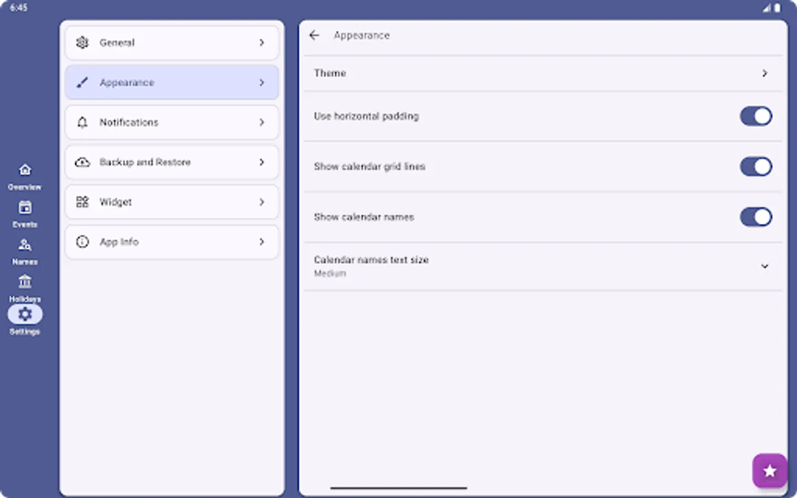Open the Theme settings via its chevron

(x=765, y=73)
